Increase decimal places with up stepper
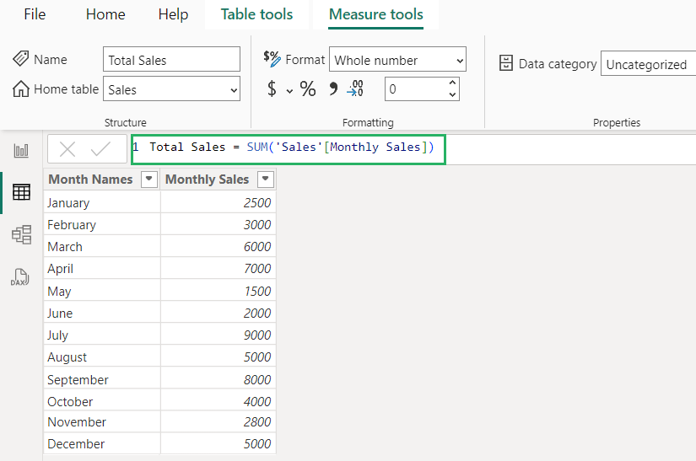696x461 pixels. pyautogui.click(x=453, y=83)
